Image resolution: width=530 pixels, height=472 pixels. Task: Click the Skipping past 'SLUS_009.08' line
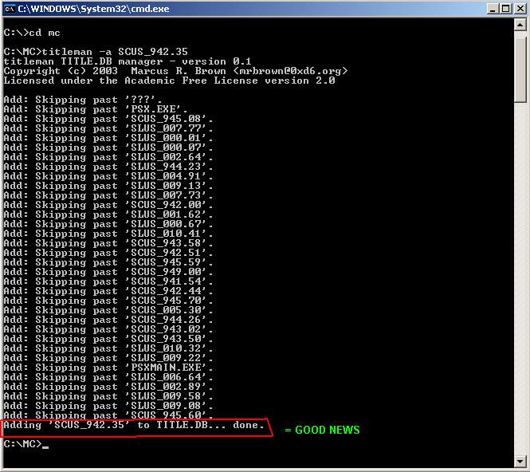108,406
